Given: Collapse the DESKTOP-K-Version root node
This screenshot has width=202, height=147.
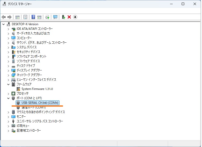Looking at the screenshot, I should (3, 24).
